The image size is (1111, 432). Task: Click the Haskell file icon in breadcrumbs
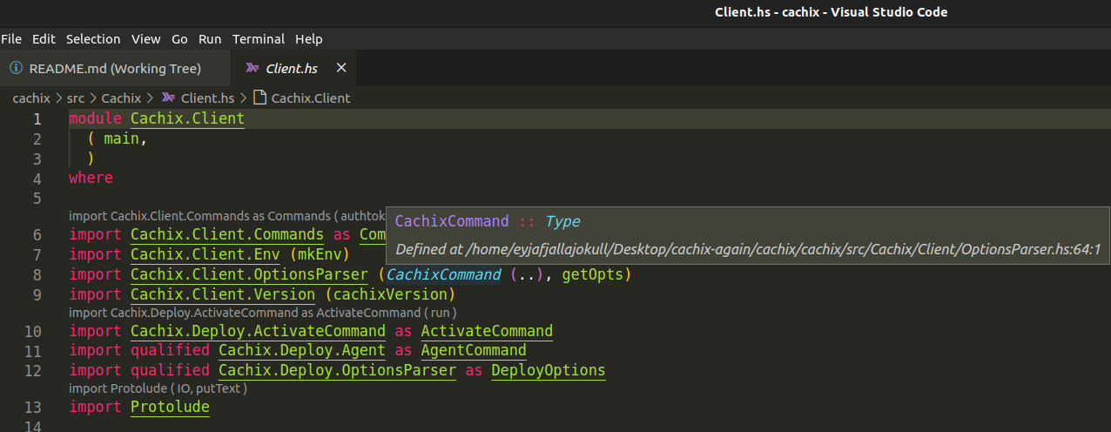pos(167,98)
